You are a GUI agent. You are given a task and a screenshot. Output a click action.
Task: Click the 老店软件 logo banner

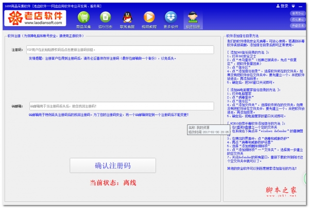click(x=35, y=18)
